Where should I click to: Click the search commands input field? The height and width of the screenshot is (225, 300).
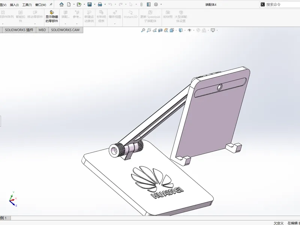click(x=280, y=4)
